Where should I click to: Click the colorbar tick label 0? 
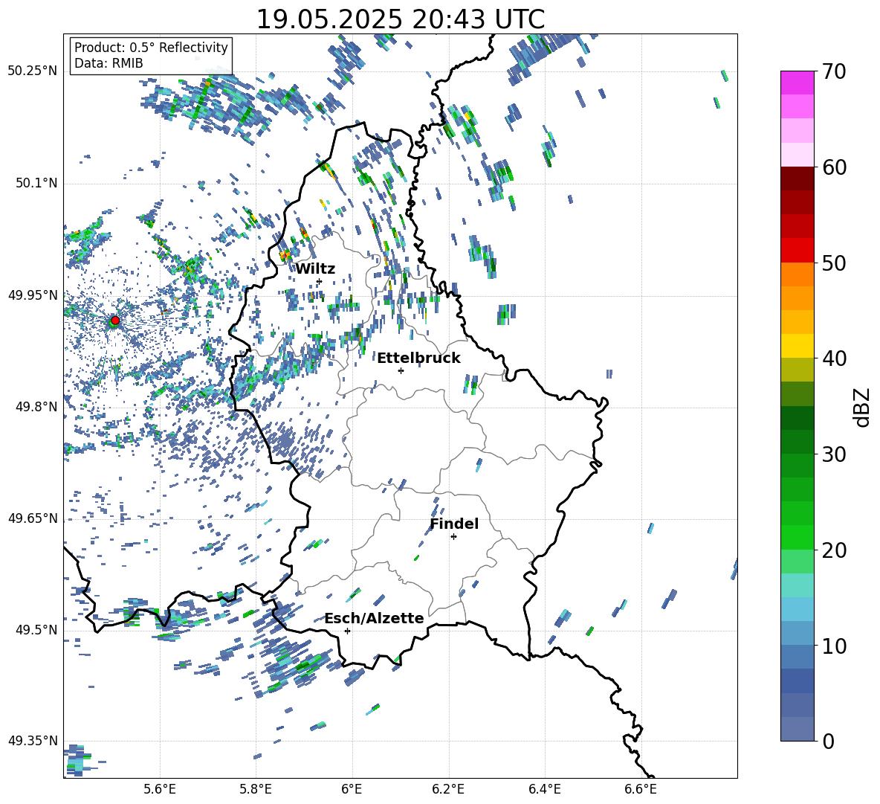(828, 741)
